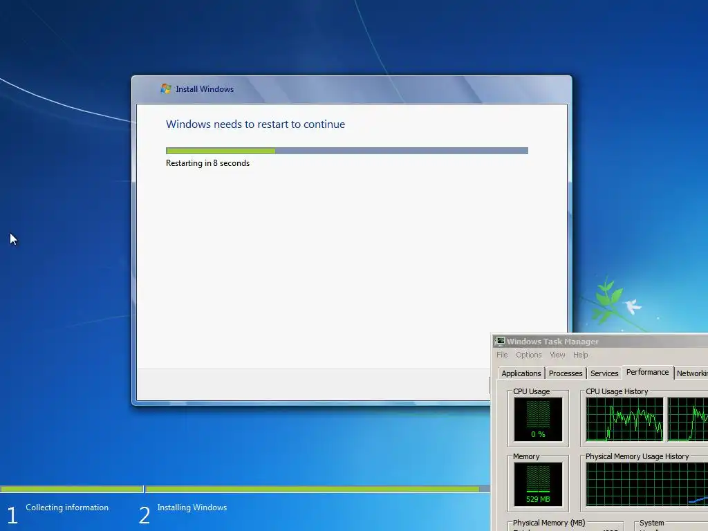The height and width of the screenshot is (531, 708).
Task: Select the Performance tab
Action: [647, 372]
